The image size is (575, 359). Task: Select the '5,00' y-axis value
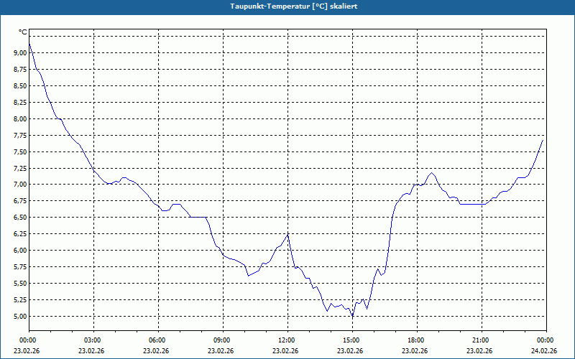click(x=20, y=316)
